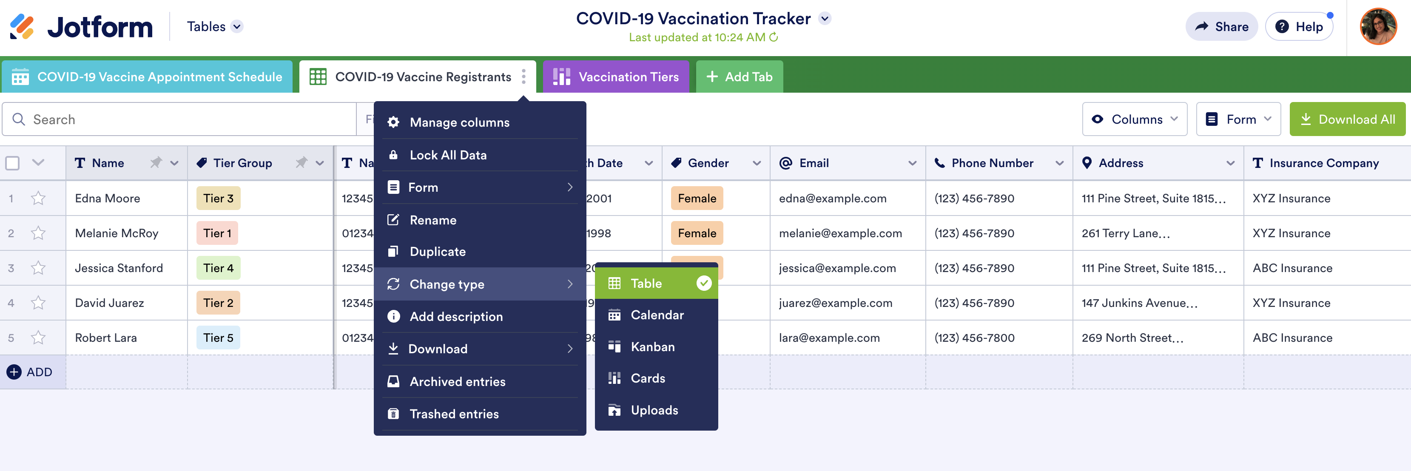
Task: Open the Columns visibility dropdown
Action: pos(1135,119)
